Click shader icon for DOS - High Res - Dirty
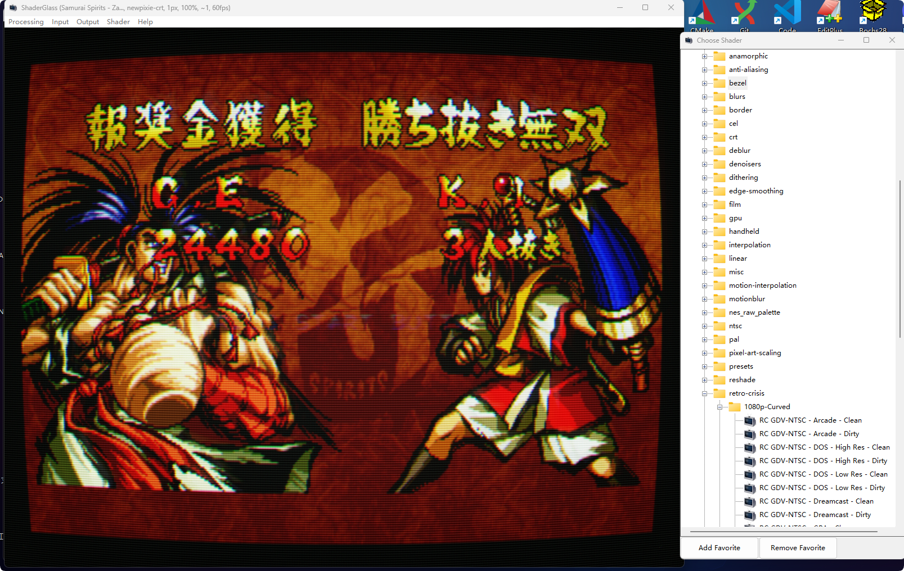904x571 pixels. 750,461
